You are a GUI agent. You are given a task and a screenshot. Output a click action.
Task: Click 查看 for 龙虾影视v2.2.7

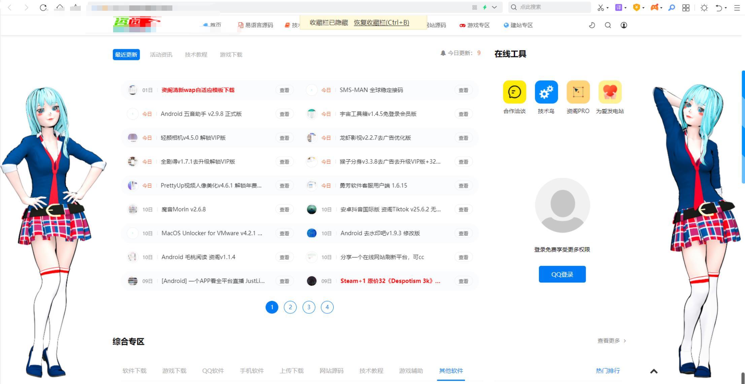464,138
